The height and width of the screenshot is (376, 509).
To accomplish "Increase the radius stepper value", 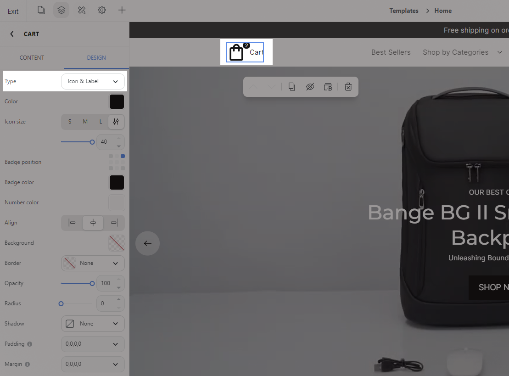I will click(119, 299).
